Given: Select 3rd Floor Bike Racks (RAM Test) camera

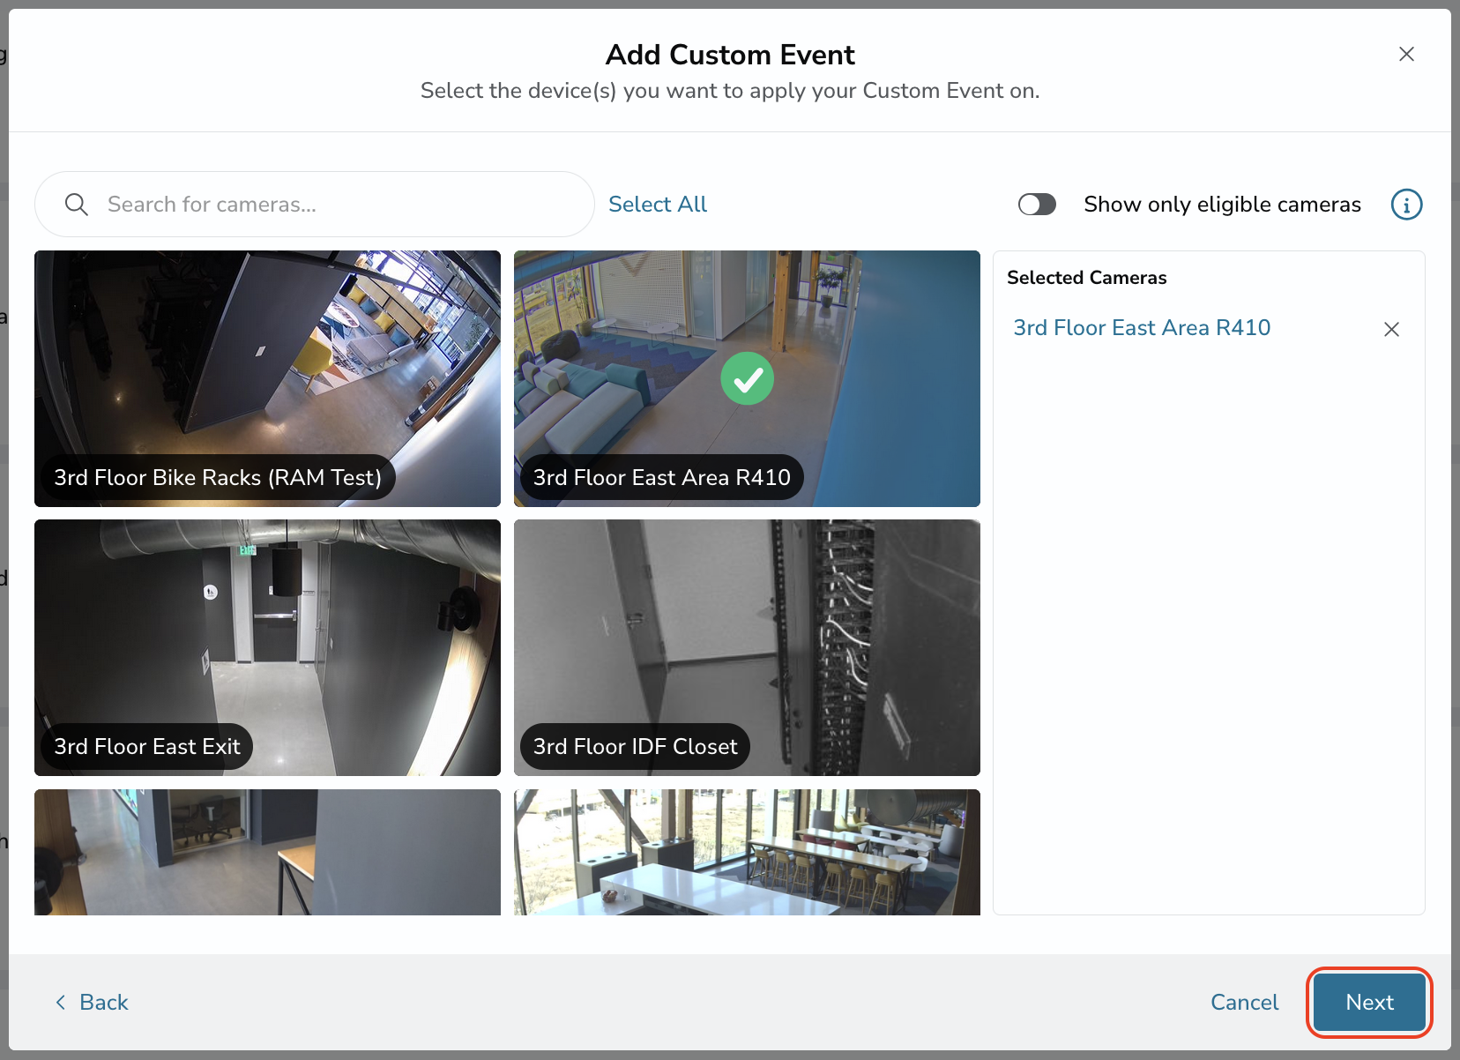Looking at the screenshot, I should click(267, 378).
